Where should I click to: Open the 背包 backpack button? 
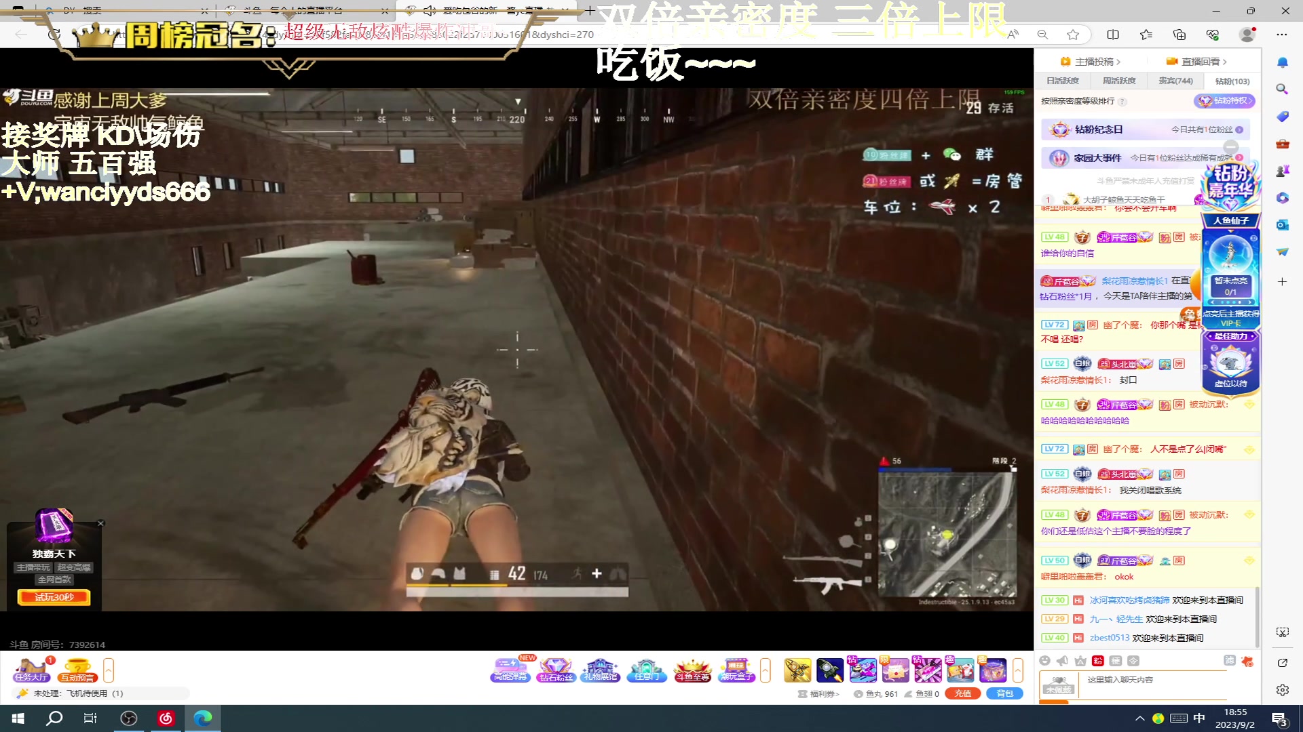click(x=1005, y=693)
